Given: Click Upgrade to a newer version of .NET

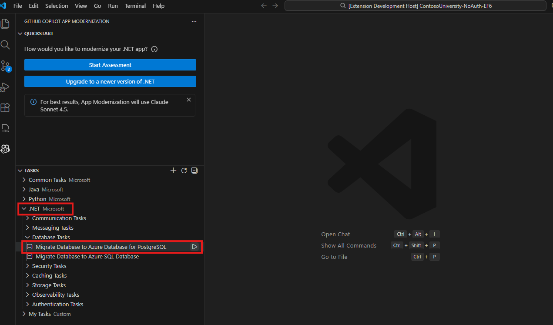Looking at the screenshot, I should (x=110, y=81).
